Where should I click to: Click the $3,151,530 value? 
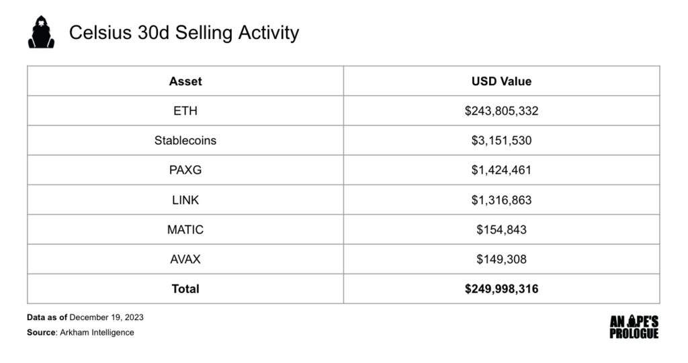(501, 141)
